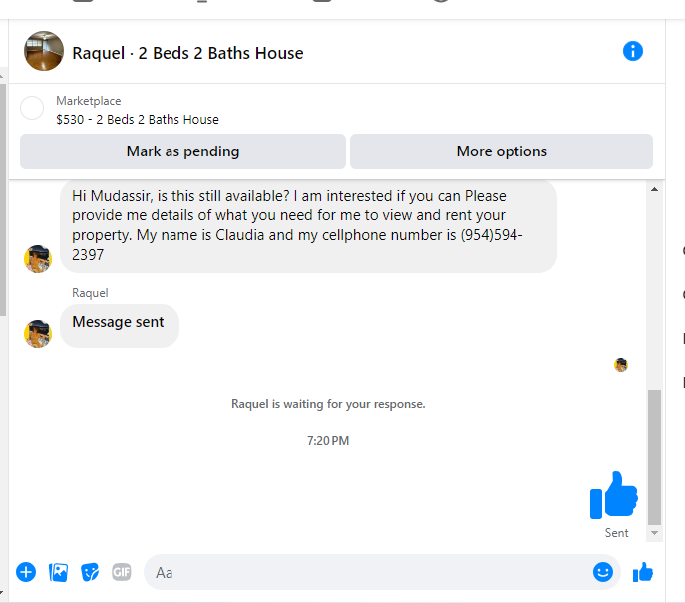Click the large sent thumbs-up sticker
This screenshot has width=685, height=603.
(x=614, y=495)
